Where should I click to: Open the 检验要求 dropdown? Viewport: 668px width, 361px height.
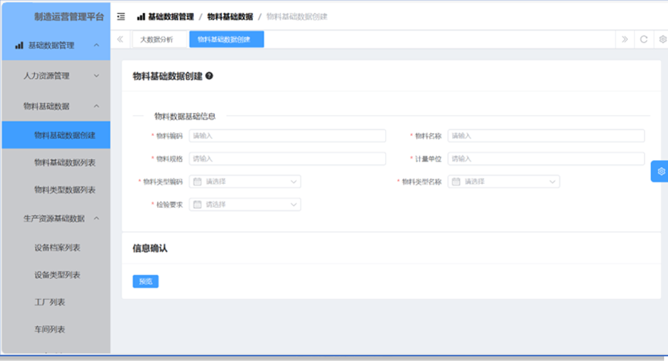pyautogui.click(x=244, y=205)
